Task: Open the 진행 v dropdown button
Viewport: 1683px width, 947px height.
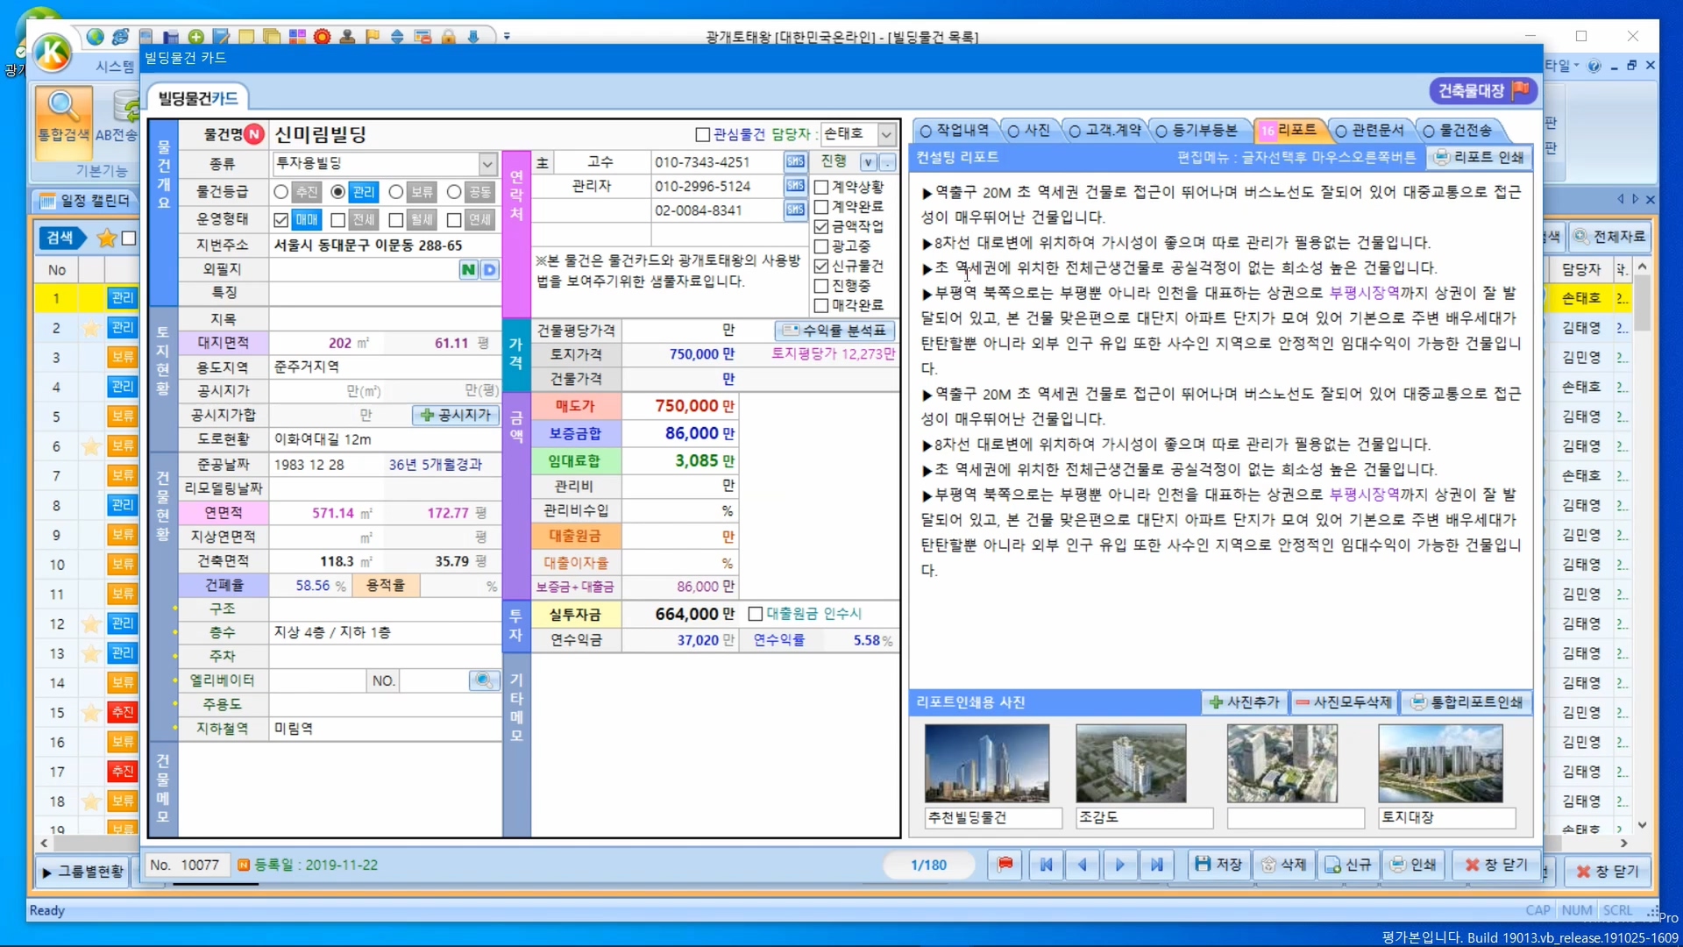Action: coord(868,162)
